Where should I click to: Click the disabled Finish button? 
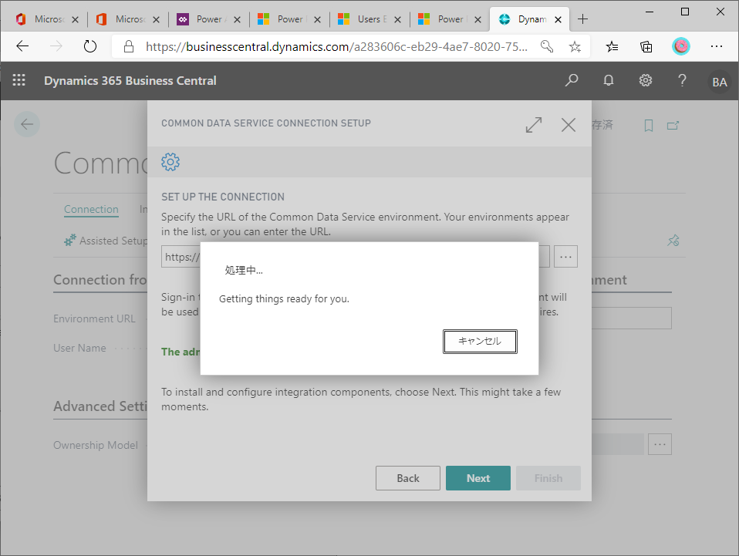[x=548, y=478]
